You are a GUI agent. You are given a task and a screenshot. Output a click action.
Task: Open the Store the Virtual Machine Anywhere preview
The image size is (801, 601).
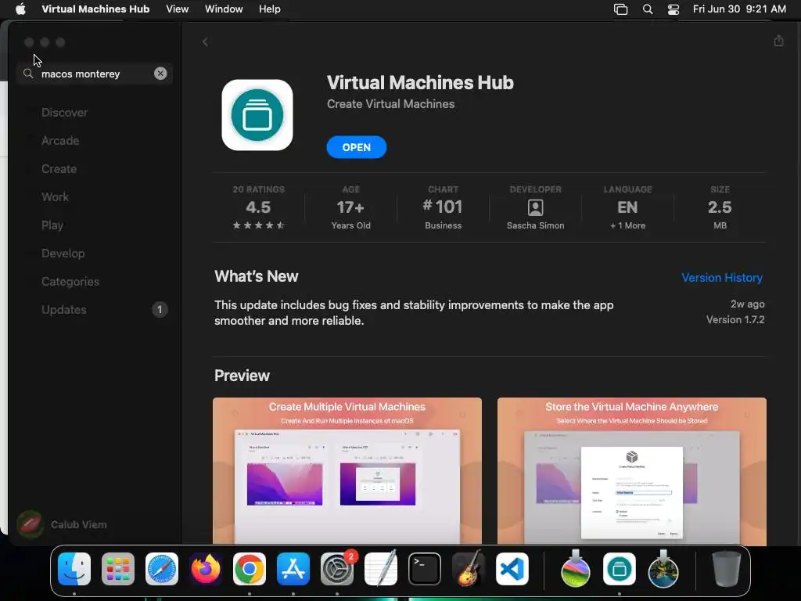632,471
